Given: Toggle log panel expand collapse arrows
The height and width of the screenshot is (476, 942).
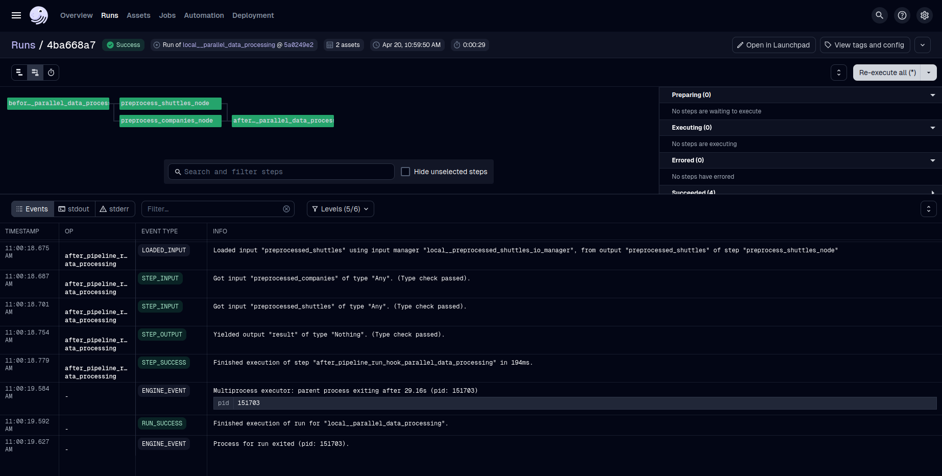Looking at the screenshot, I should pyautogui.click(x=929, y=209).
